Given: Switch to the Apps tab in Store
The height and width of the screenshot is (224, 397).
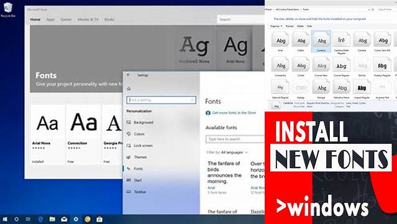Looking at the screenshot, I should [x=50, y=19].
